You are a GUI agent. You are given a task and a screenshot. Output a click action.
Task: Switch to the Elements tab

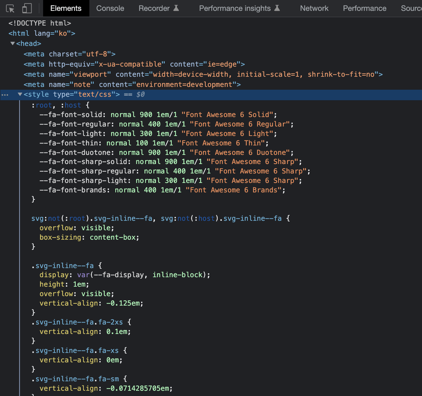coord(66,8)
